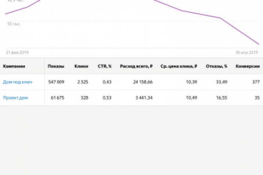The width and height of the screenshot is (263, 175).
Task: Sort by the Показы column header
Action: click(x=56, y=66)
